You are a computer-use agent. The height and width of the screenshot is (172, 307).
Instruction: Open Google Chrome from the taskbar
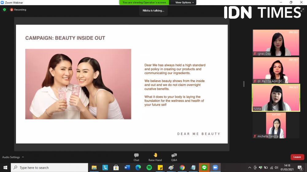[x=182, y=167]
